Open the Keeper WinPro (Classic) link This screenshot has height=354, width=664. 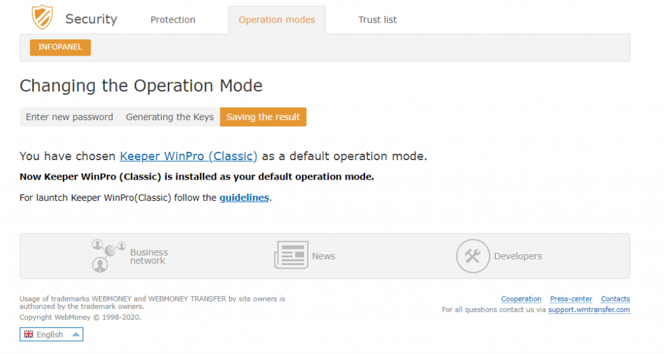(189, 156)
